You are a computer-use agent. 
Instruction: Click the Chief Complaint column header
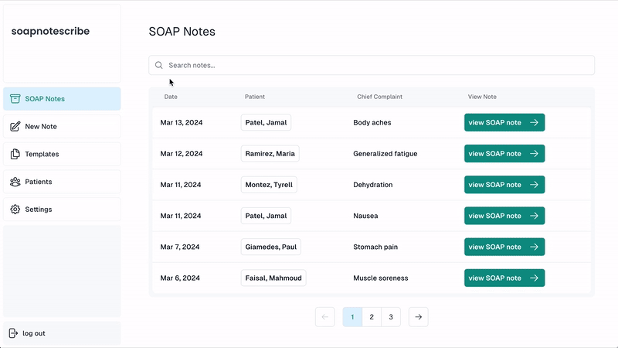pyautogui.click(x=379, y=97)
